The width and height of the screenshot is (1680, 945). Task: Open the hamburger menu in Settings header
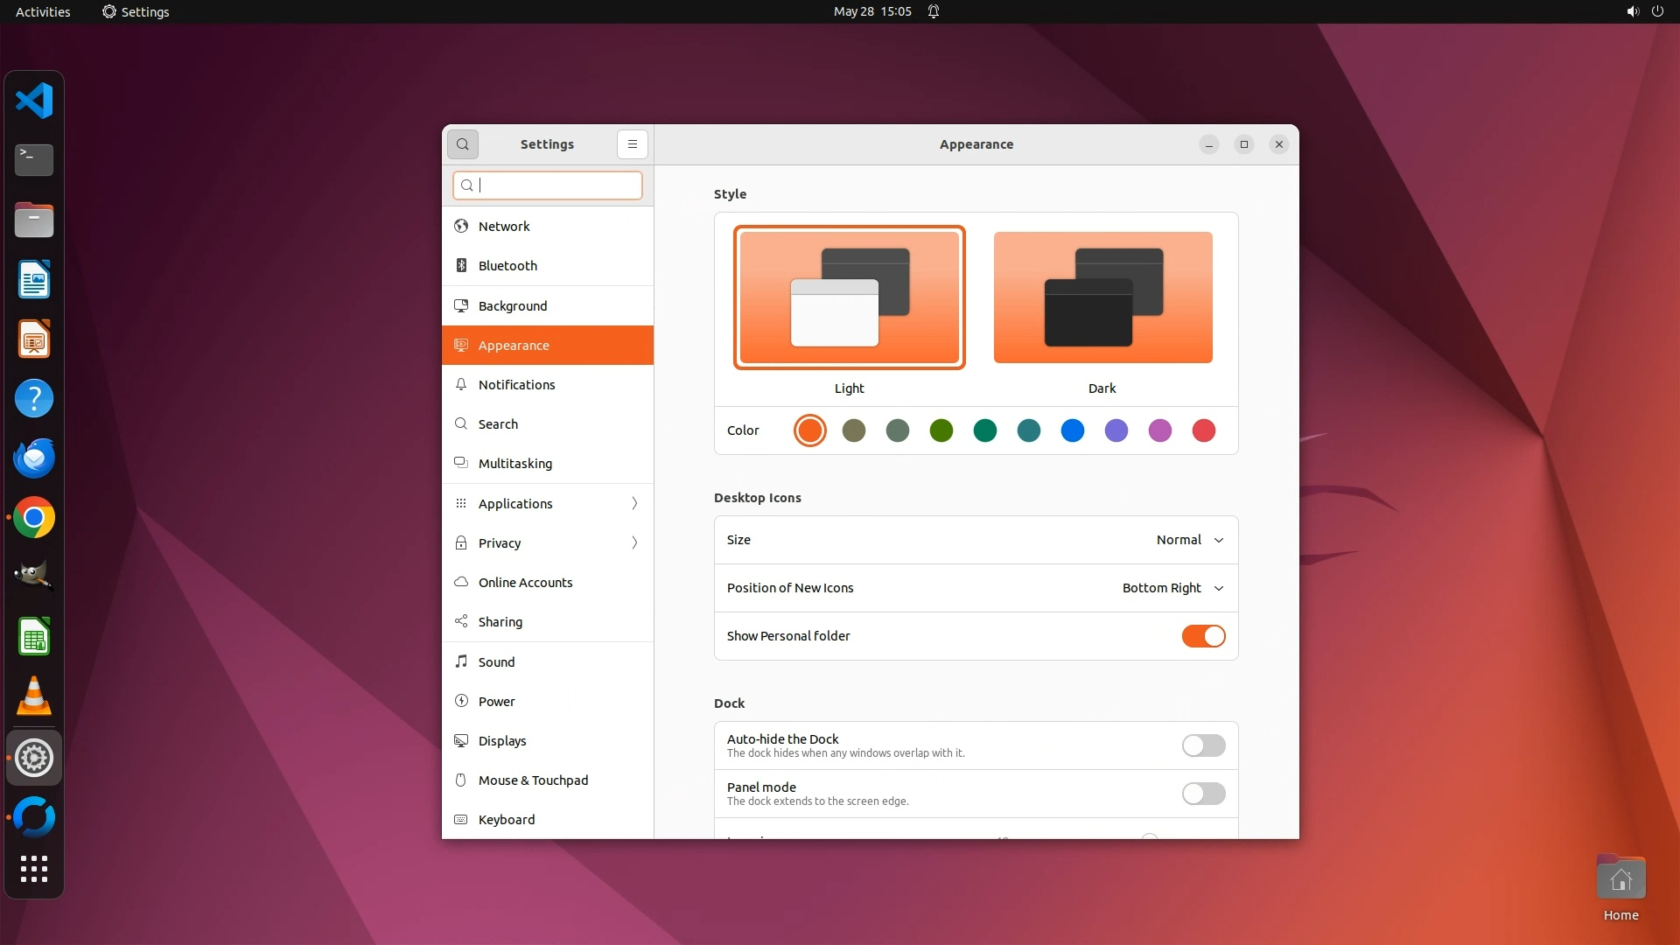coord(632,144)
